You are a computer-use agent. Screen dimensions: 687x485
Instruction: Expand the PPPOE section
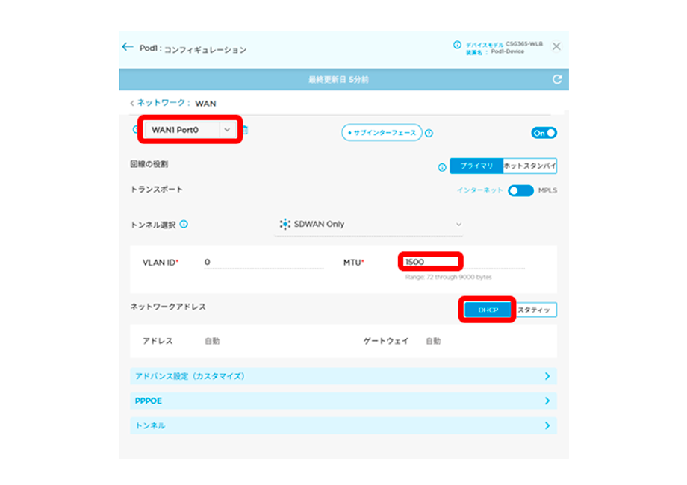pos(343,401)
